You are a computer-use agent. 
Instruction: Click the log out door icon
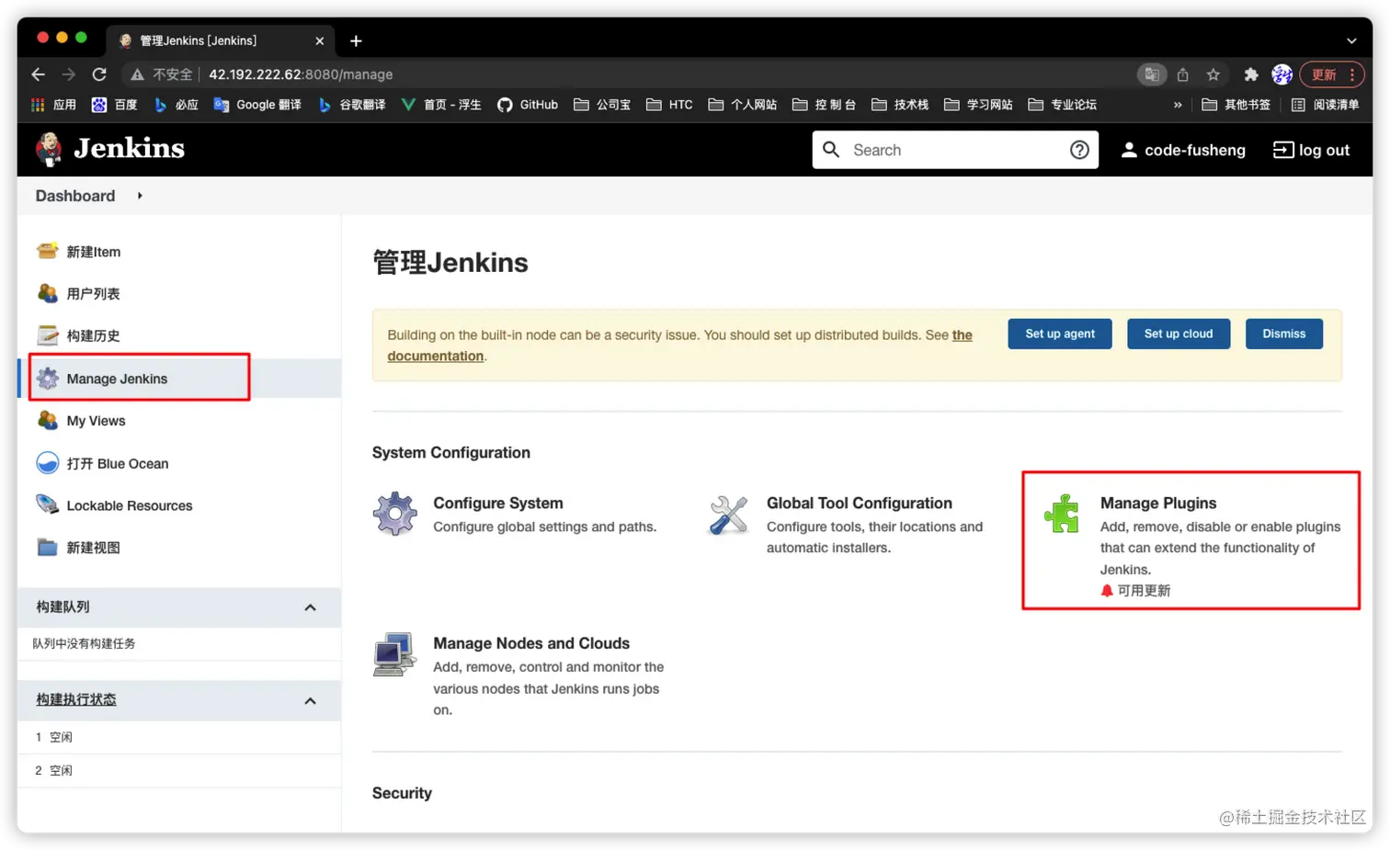[1282, 150]
